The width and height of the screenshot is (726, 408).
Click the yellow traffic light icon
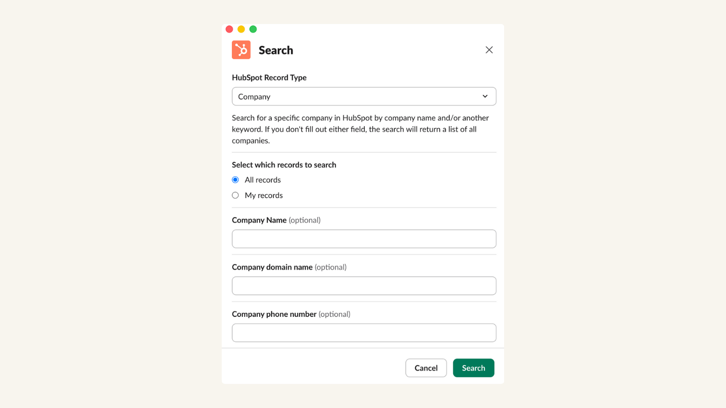click(241, 29)
